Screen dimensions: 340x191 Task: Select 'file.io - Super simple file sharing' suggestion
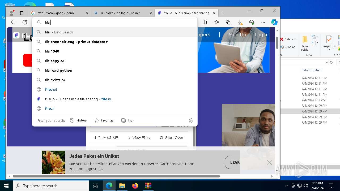click(x=115, y=99)
